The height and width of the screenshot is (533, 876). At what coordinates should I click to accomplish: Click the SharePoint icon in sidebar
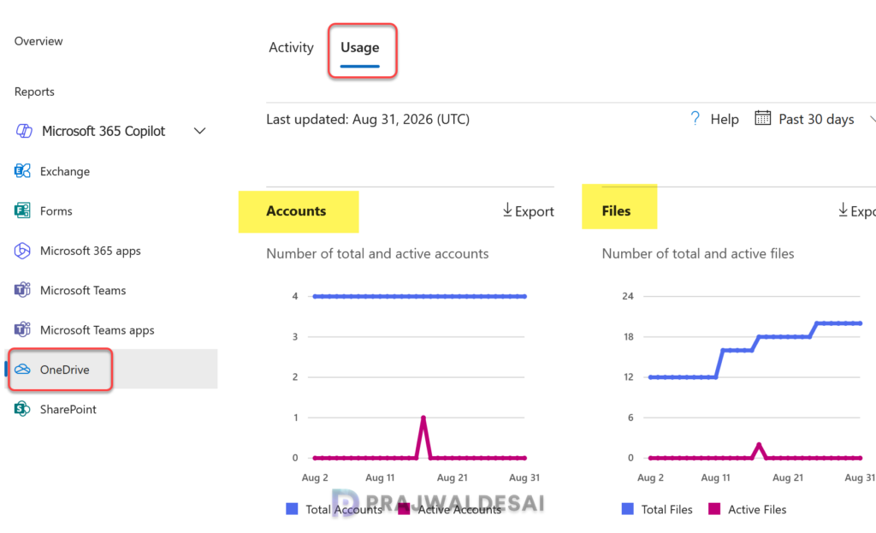click(x=22, y=409)
